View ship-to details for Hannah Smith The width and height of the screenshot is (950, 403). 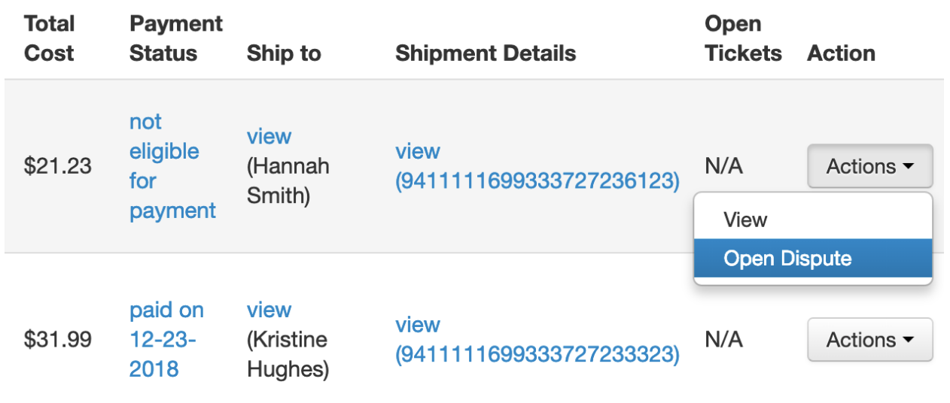(269, 137)
